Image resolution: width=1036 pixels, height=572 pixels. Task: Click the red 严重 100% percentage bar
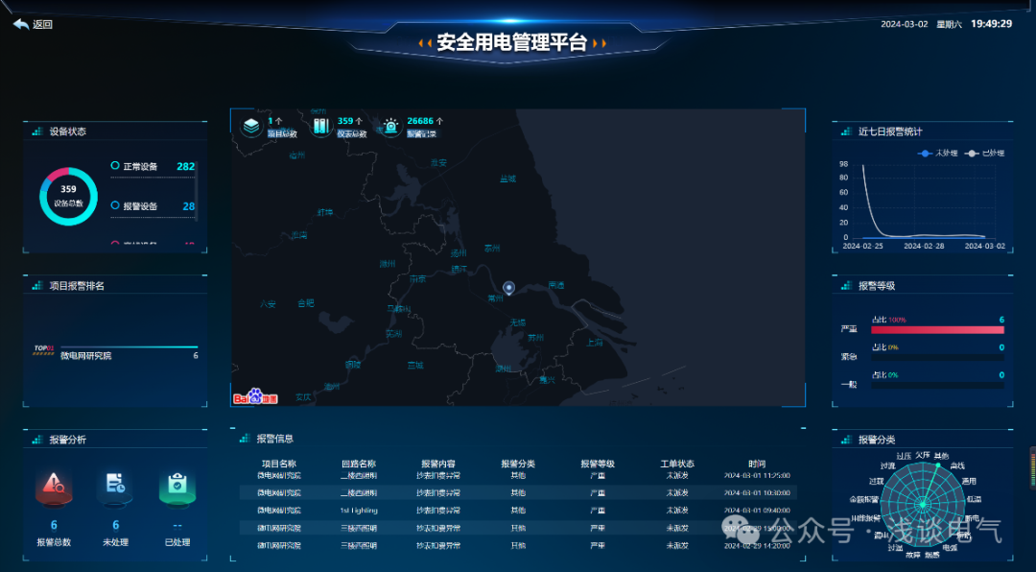937,330
